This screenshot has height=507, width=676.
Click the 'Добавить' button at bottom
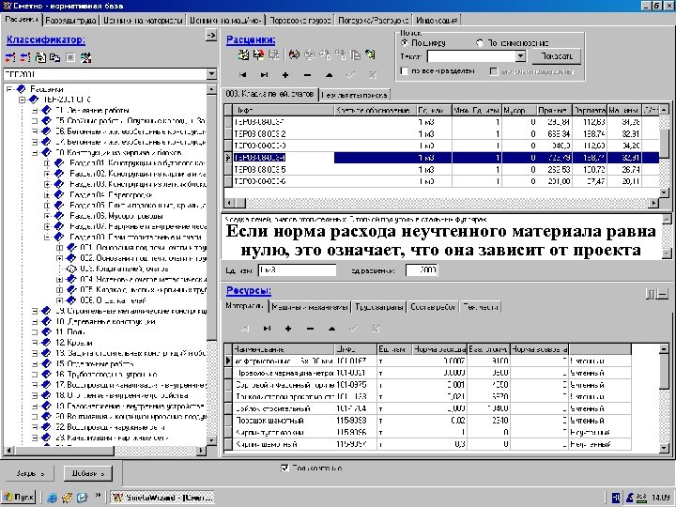pyautogui.click(x=88, y=474)
